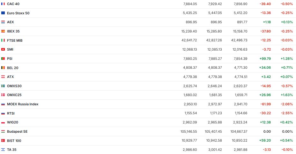
Task: Open the Euro Stoxx 50 index page
Action: 18,13
